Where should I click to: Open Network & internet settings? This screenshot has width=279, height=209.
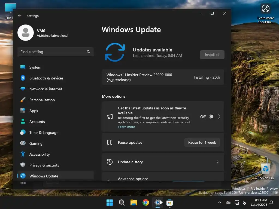pos(56,89)
